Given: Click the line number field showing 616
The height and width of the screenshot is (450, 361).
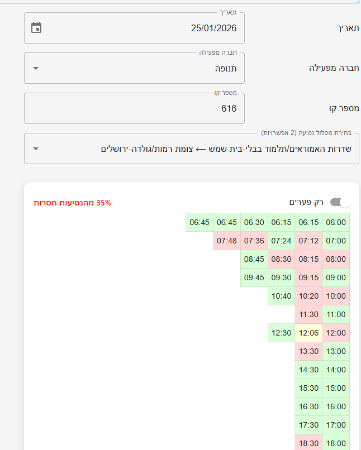Looking at the screenshot, I should (x=134, y=108).
